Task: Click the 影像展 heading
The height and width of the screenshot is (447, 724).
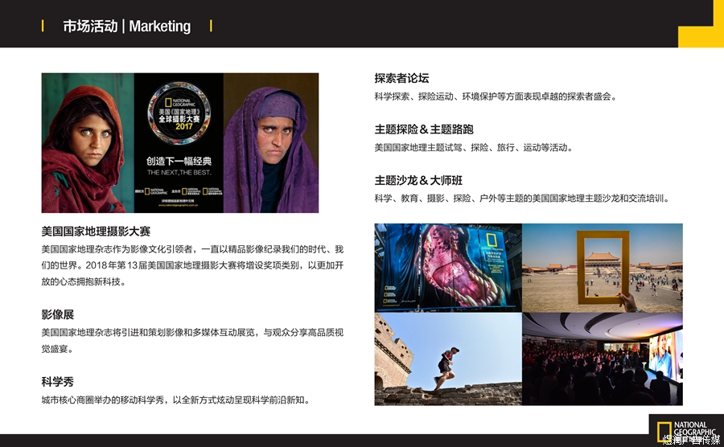Action: (x=58, y=314)
